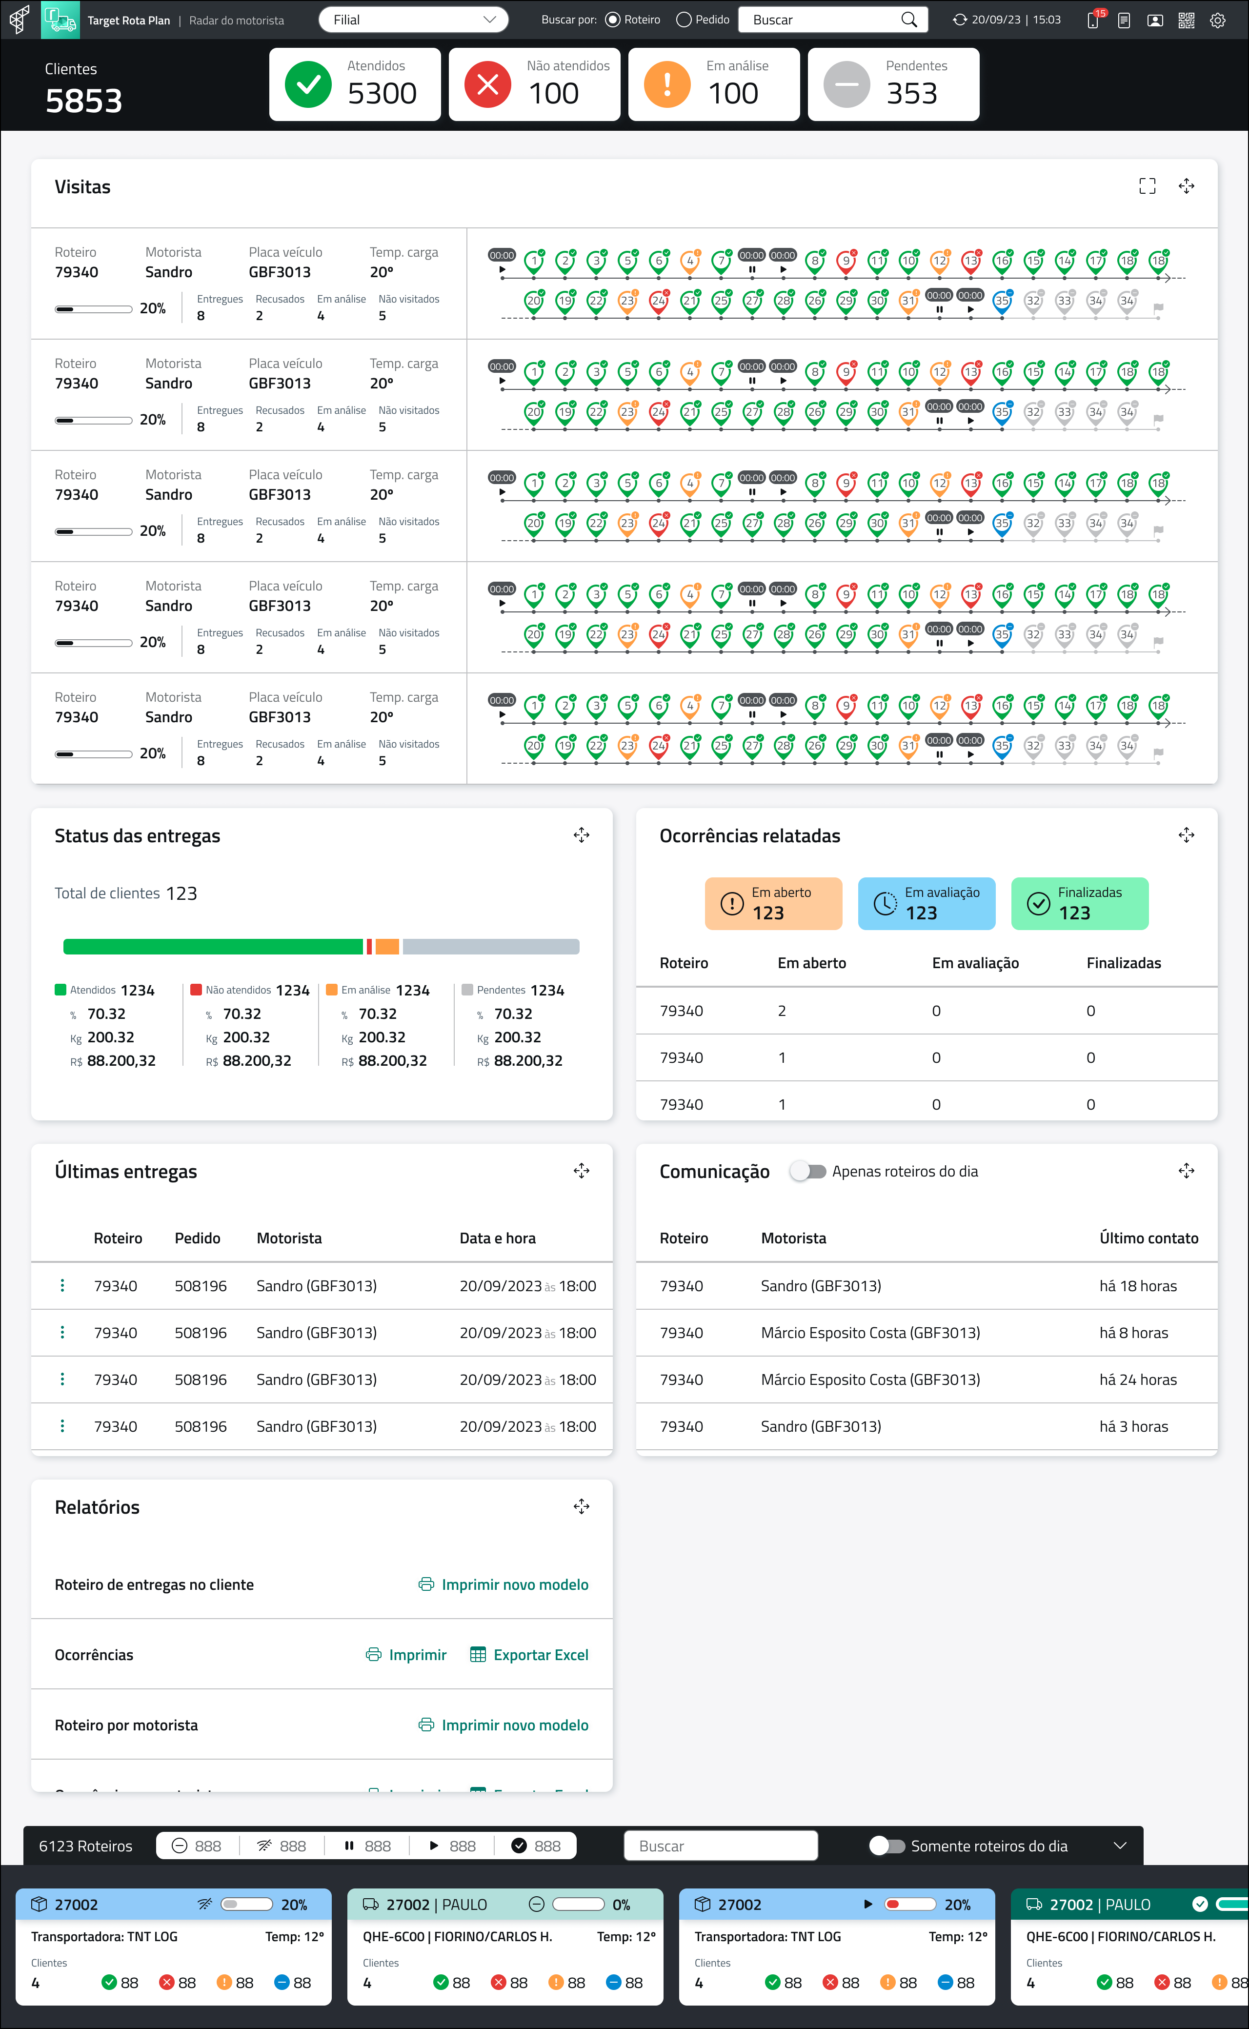Click the refresh sync icon beside date
The image size is (1249, 2029).
tap(959, 20)
